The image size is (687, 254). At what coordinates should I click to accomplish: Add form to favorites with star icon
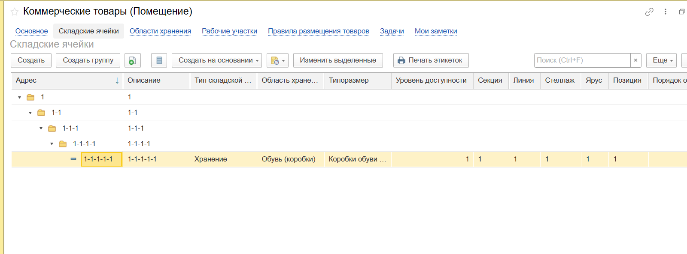[x=15, y=12]
